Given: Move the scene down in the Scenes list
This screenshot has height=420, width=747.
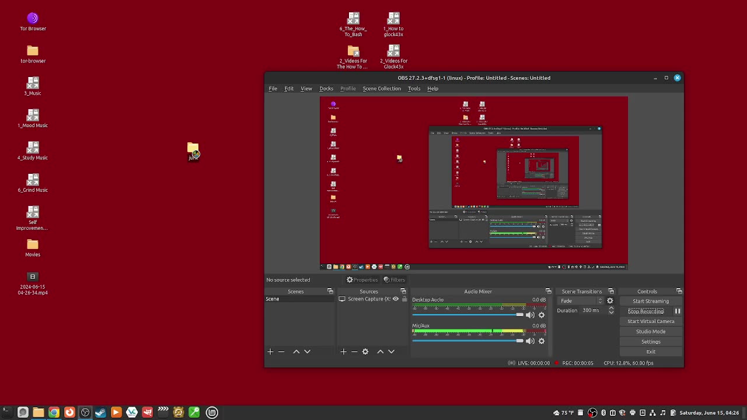Looking at the screenshot, I should coord(308,352).
